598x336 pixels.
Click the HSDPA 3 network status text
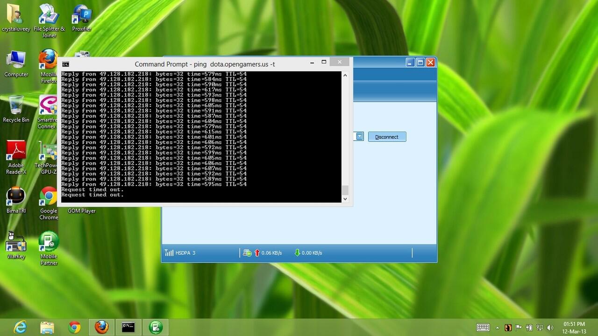[x=185, y=253]
